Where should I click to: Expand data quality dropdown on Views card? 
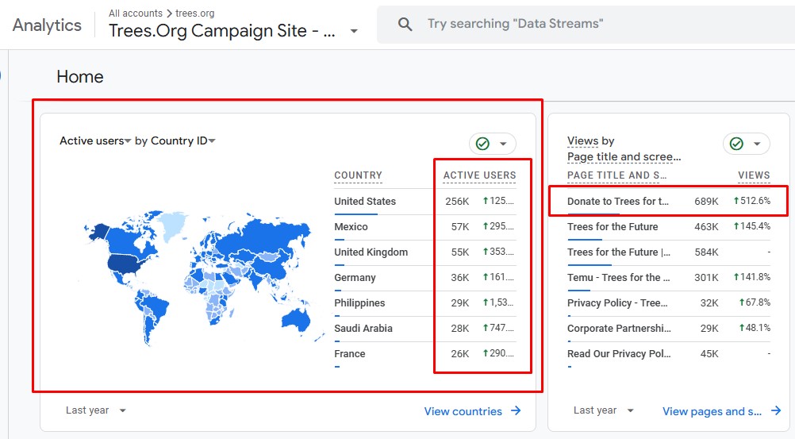(x=757, y=144)
